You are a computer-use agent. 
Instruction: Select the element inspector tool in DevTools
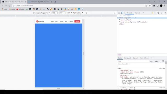click(x=119, y=13)
